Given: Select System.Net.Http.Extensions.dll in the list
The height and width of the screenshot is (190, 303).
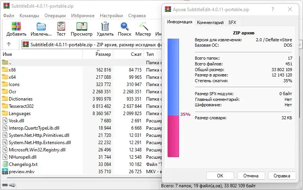Looking at the screenshot, I should click(x=40, y=142).
